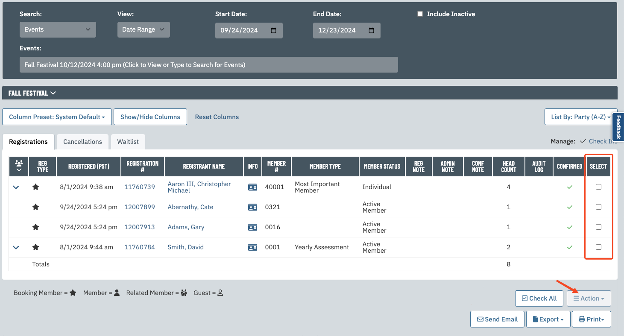Image resolution: width=624 pixels, height=336 pixels.
Task: Open the View dropdown showing Date Range
Action: pyautogui.click(x=144, y=29)
